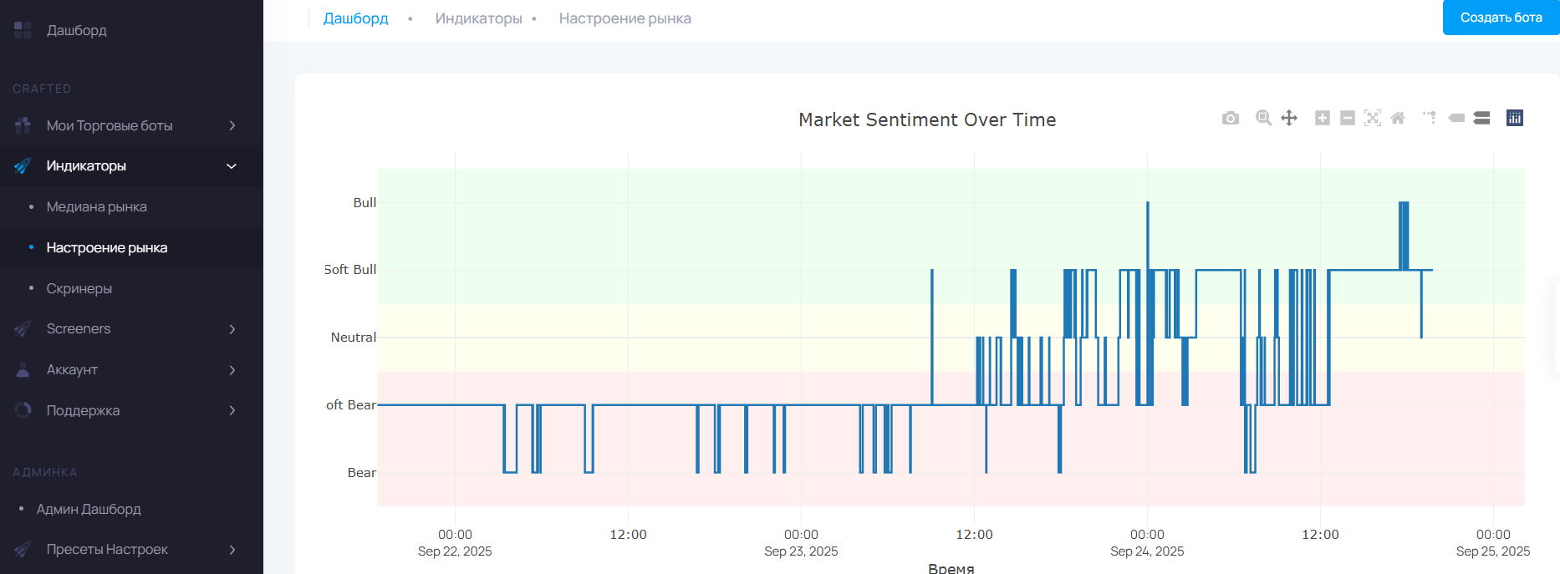Zoom in using the plus icon
Image resolution: width=1560 pixels, height=574 pixels.
tap(1322, 119)
